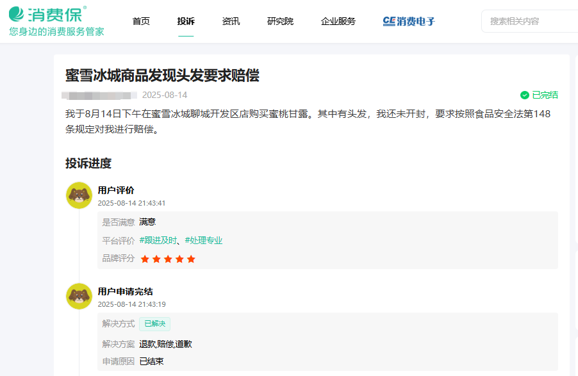Image resolution: width=578 pixels, height=376 pixels.
Task: Click the 解决方案 label
Action: click(x=119, y=344)
